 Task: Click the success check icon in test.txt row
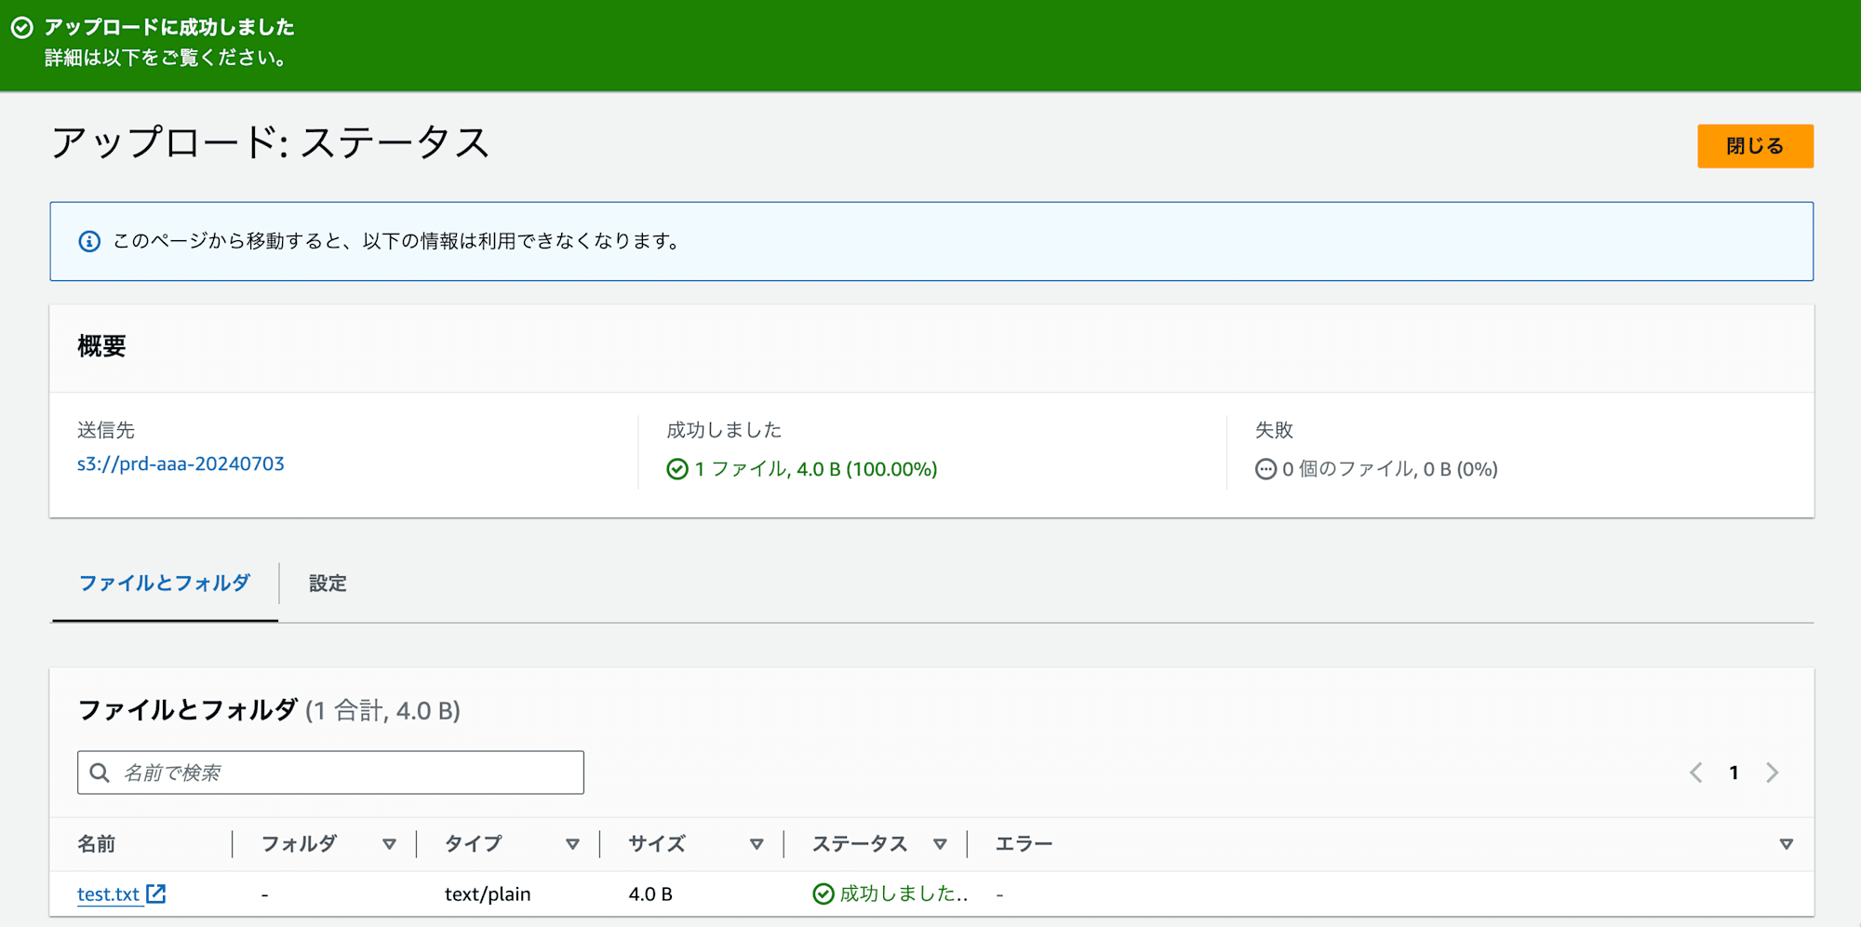click(x=823, y=893)
